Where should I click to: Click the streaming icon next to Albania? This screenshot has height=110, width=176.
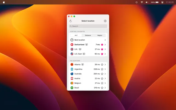point(83,64)
